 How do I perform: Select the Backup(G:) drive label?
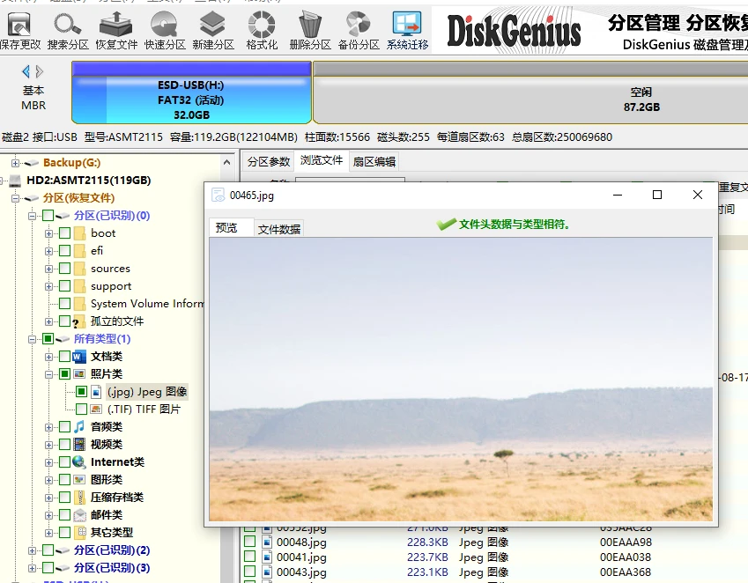point(71,163)
